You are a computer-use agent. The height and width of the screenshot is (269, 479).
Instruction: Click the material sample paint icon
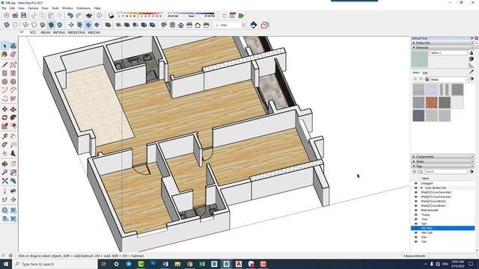472,53
